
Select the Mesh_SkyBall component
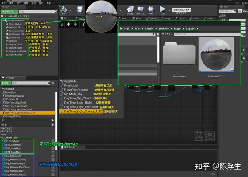coord(14,24)
